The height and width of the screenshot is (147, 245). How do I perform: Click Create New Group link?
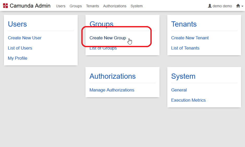pyautogui.click(x=108, y=38)
